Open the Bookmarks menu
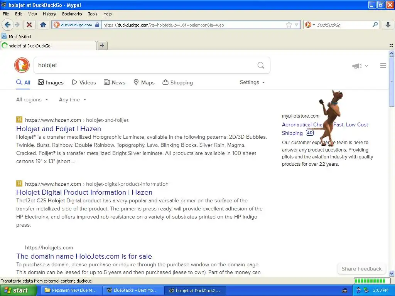The image size is (395, 296). [x=72, y=14]
